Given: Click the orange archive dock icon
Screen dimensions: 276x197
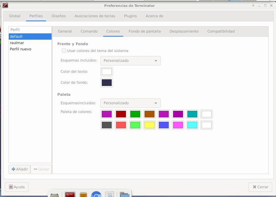Looking at the screenshot, I should pos(83,195).
